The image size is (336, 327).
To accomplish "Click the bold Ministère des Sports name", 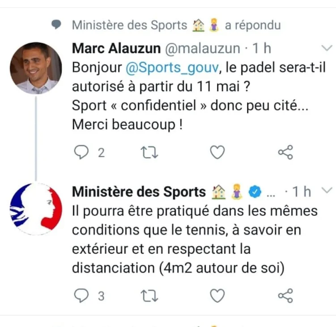I will [x=139, y=191].
